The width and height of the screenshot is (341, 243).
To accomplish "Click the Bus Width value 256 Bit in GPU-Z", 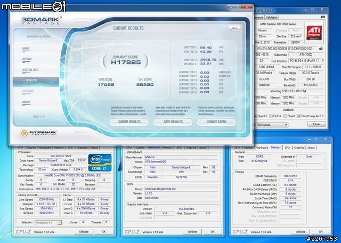I will coord(310,79).
